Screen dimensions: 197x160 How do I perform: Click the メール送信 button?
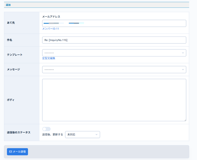click(17, 152)
